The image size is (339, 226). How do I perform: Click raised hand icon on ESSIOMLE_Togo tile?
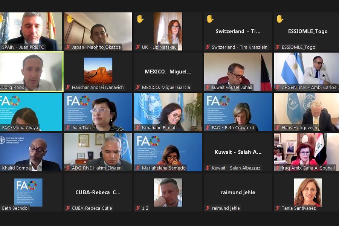[x=280, y=19]
